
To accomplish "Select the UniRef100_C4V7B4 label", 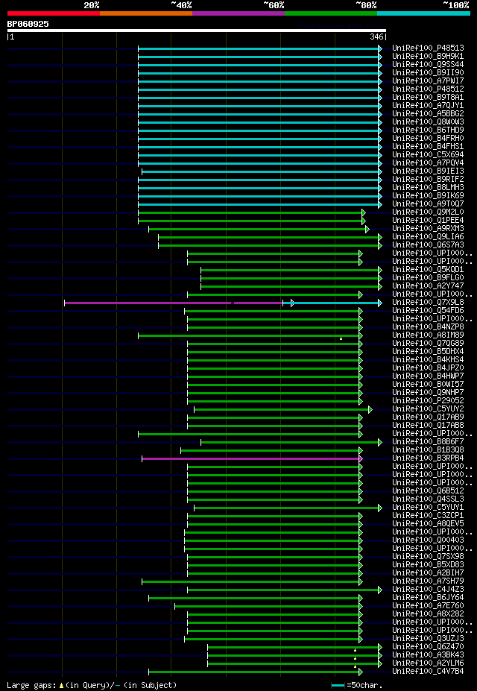I will (428, 672).
